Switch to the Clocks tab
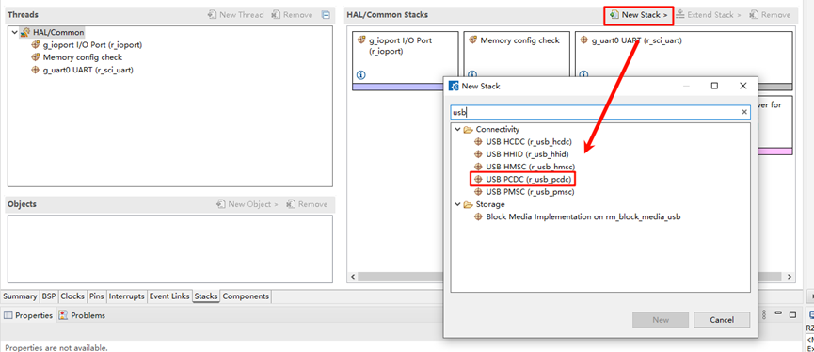The image size is (814, 352). (72, 296)
